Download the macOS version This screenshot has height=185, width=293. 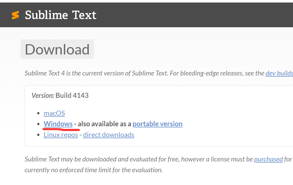coord(54,113)
